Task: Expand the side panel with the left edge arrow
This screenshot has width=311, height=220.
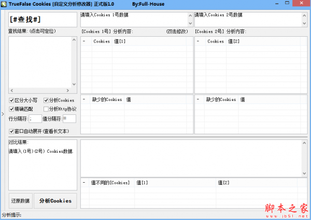Action: [x=3, y=114]
